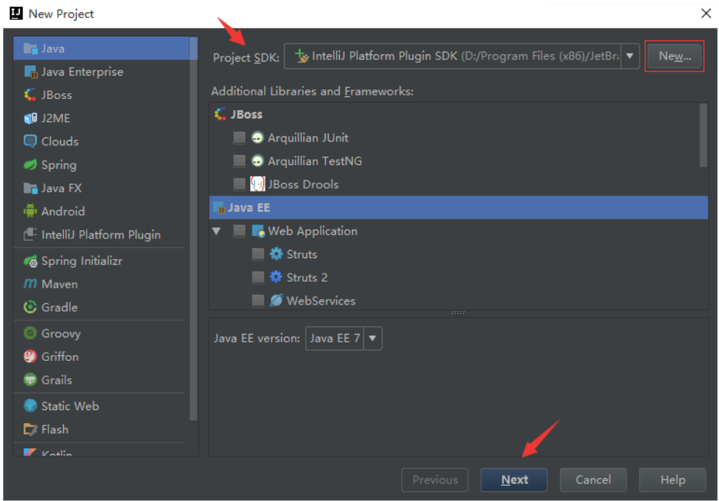This screenshot has width=719, height=501.
Task: Click the Struts 2 gear icon
Action: tap(276, 277)
